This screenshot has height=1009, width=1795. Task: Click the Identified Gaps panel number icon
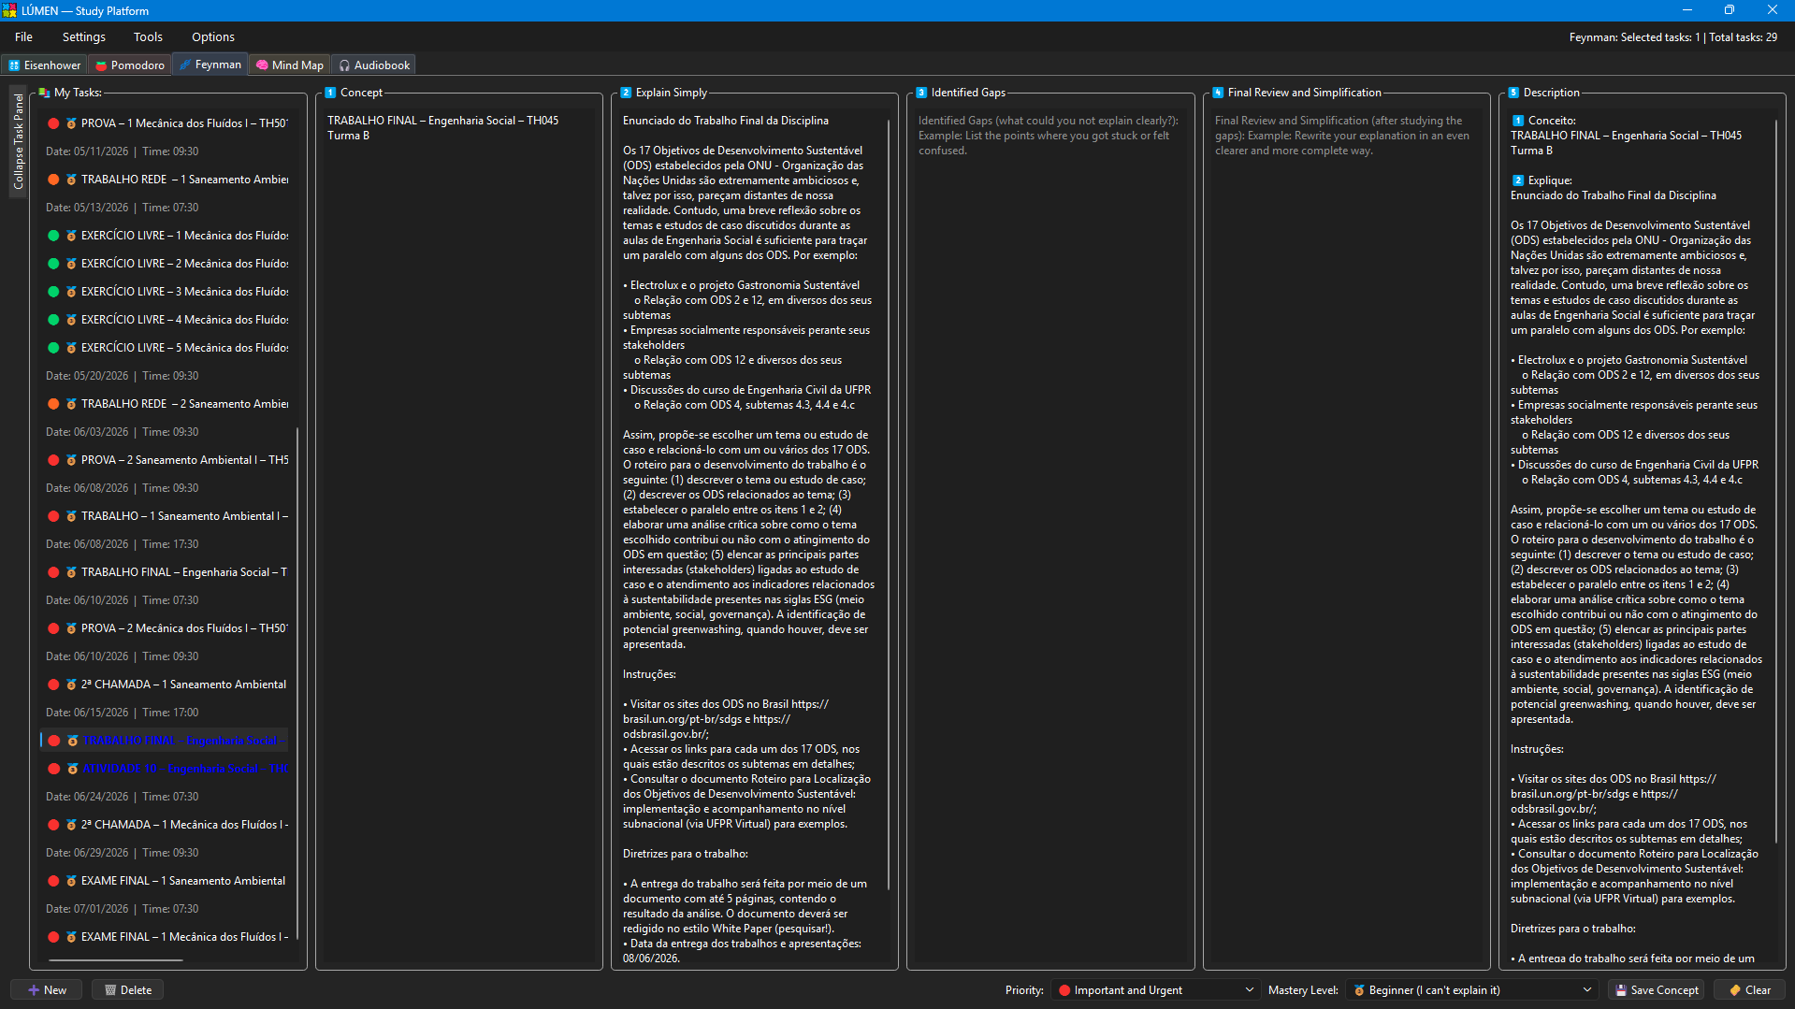point(921,93)
